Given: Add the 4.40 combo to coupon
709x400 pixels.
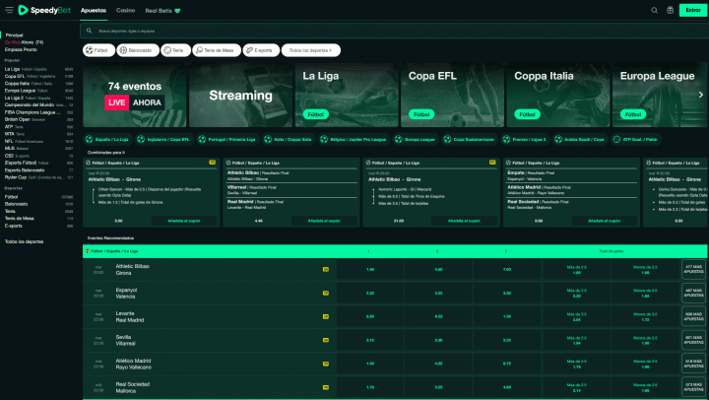Looking at the screenshot, I should pyautogui.click(x=324, y=221).
